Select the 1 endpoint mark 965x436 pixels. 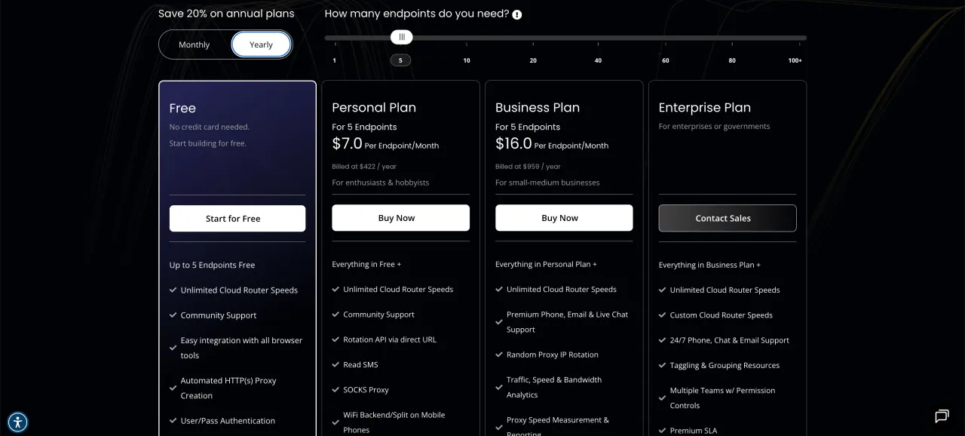335,60
